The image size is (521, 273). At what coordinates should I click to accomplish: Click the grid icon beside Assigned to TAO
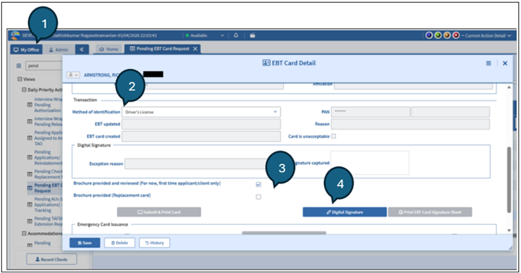click(29, 138)
